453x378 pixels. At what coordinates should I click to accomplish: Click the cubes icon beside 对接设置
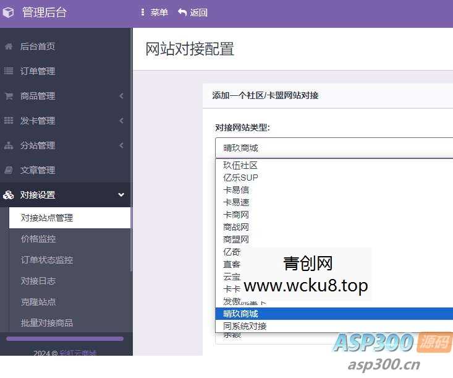[x=9, y=195]
